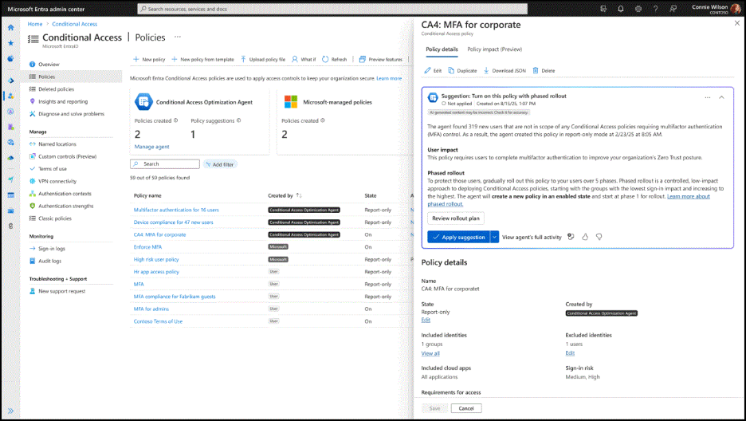Click Review rollout plan button
746x421 pixels.
tap(456, 218)
